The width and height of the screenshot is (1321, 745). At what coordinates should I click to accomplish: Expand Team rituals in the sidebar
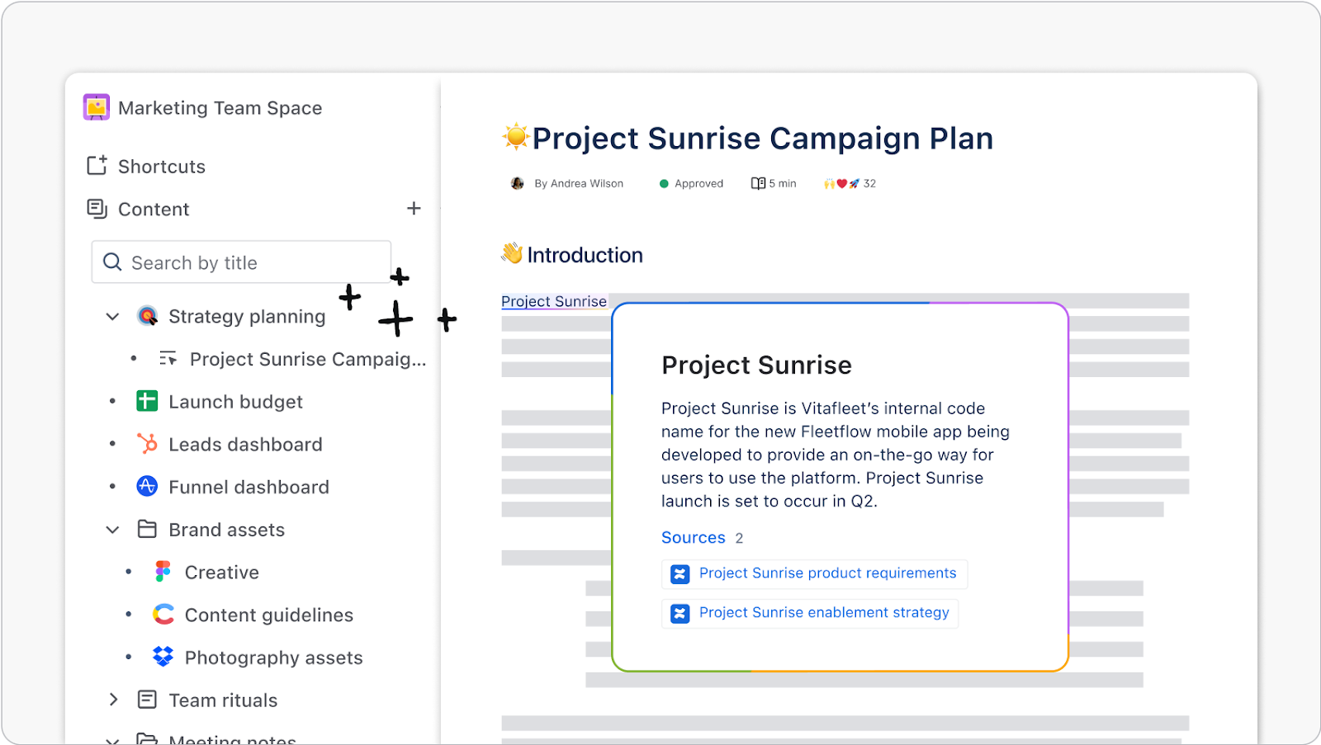[114, 700]
